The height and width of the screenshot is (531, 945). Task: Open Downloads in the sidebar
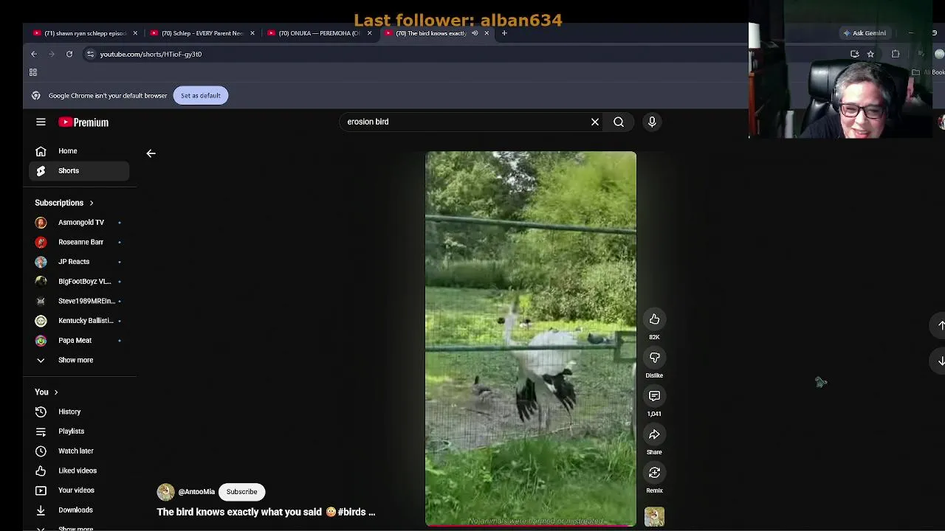(80, 510)
